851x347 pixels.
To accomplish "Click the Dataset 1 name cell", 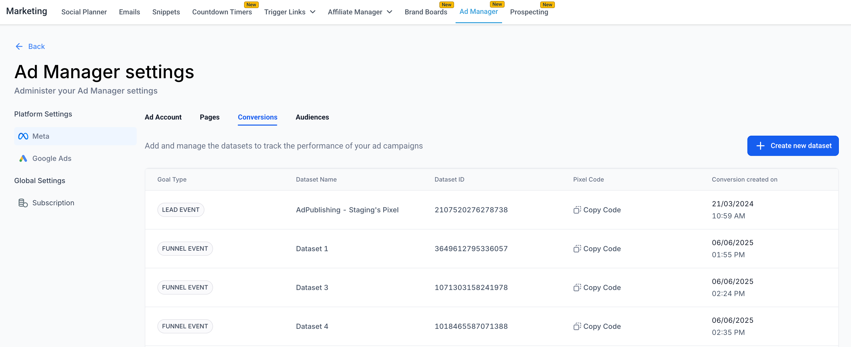I will 312,249.
